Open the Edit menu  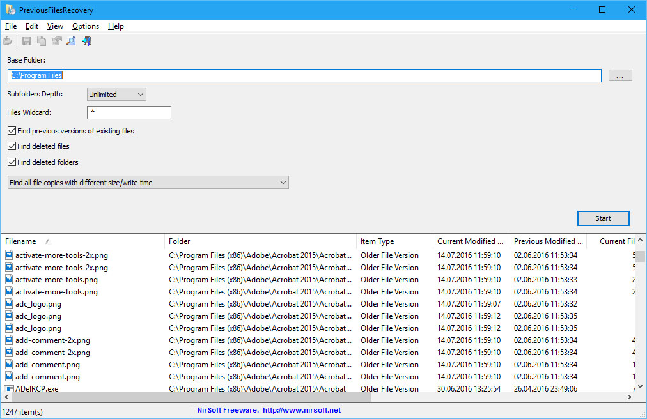pyautogui.click(x=32, y=26)
